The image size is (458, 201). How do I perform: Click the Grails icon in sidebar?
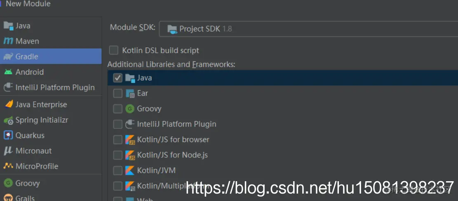(x=8, y=198)
